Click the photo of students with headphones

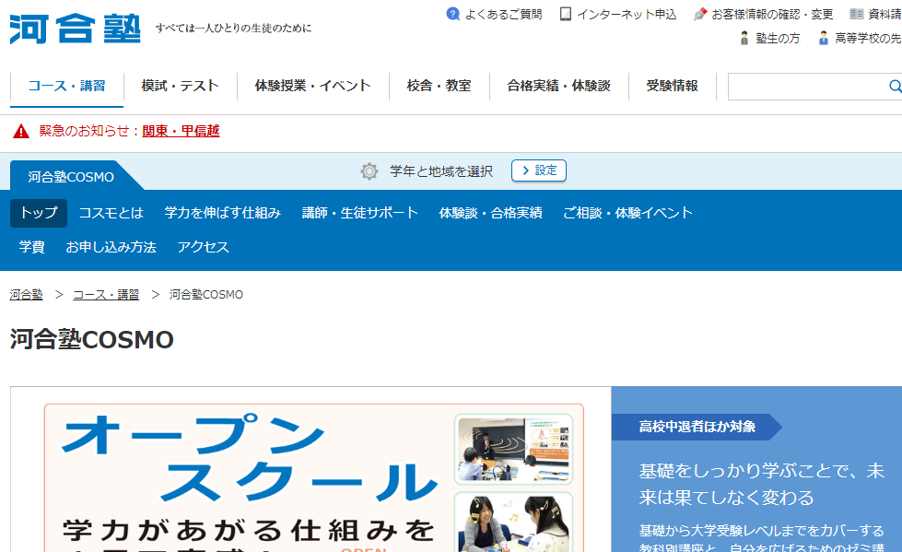514,523
